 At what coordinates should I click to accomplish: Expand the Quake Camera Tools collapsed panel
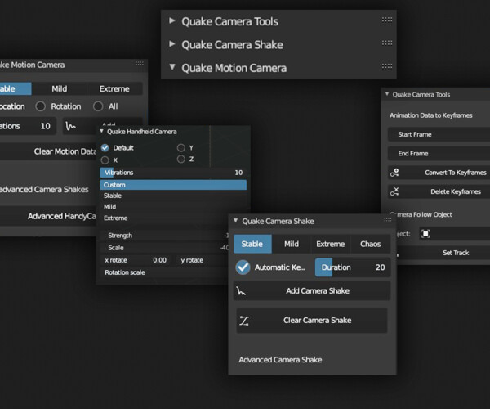(x=171, y=21)
